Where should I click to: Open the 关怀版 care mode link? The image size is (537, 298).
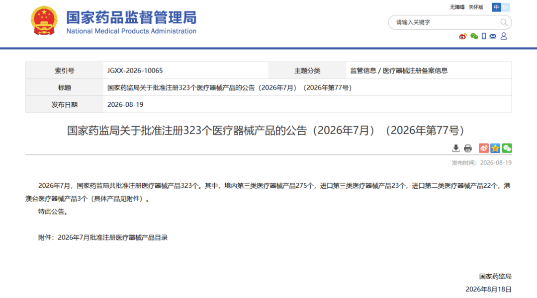[x=476, y=7]
